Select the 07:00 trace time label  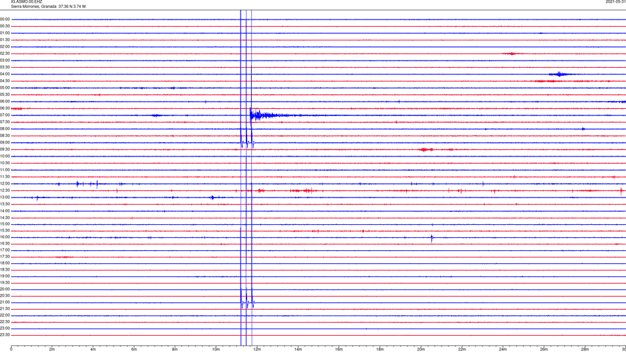5,115
